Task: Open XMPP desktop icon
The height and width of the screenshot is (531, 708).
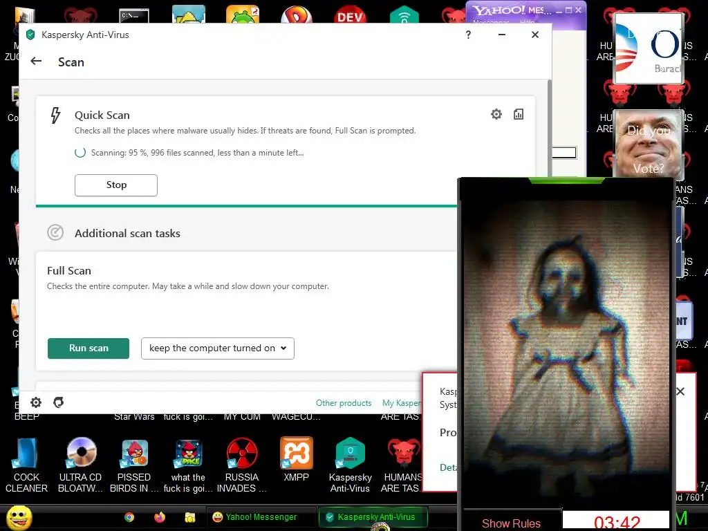Action: pos(296,460)
